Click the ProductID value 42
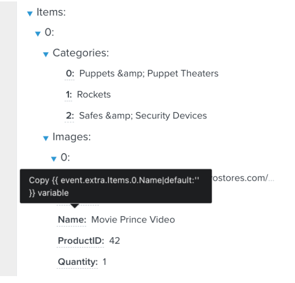The image size is (295, 283). (115, 241)
